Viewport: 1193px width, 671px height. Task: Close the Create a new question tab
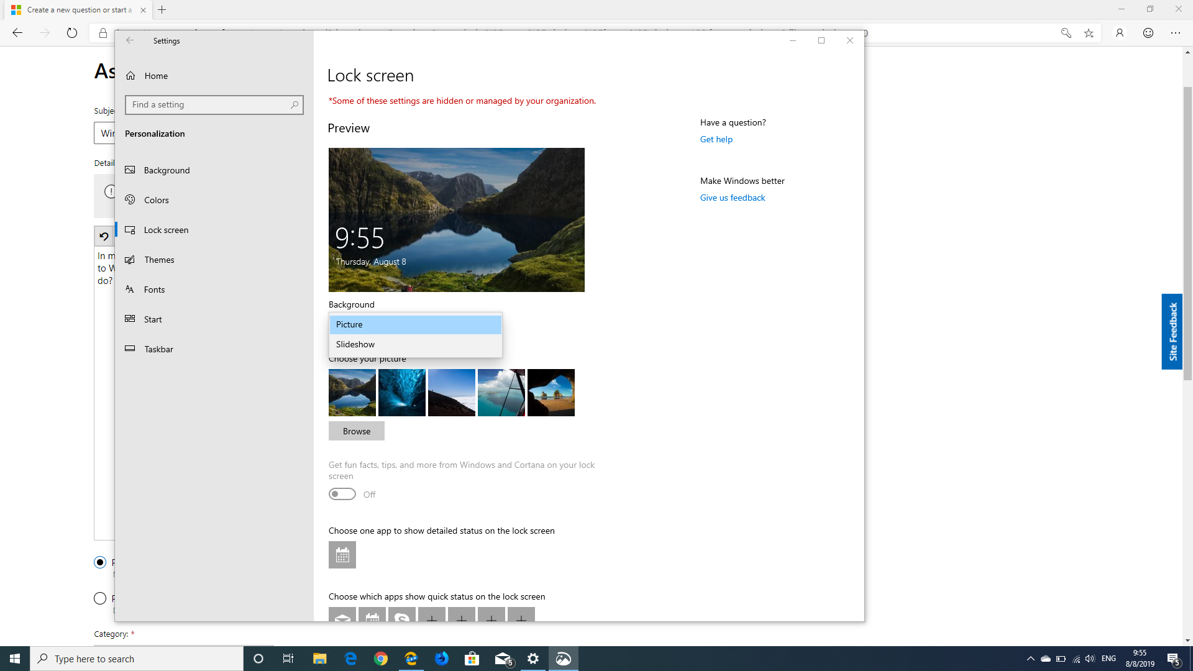point(143,10)
